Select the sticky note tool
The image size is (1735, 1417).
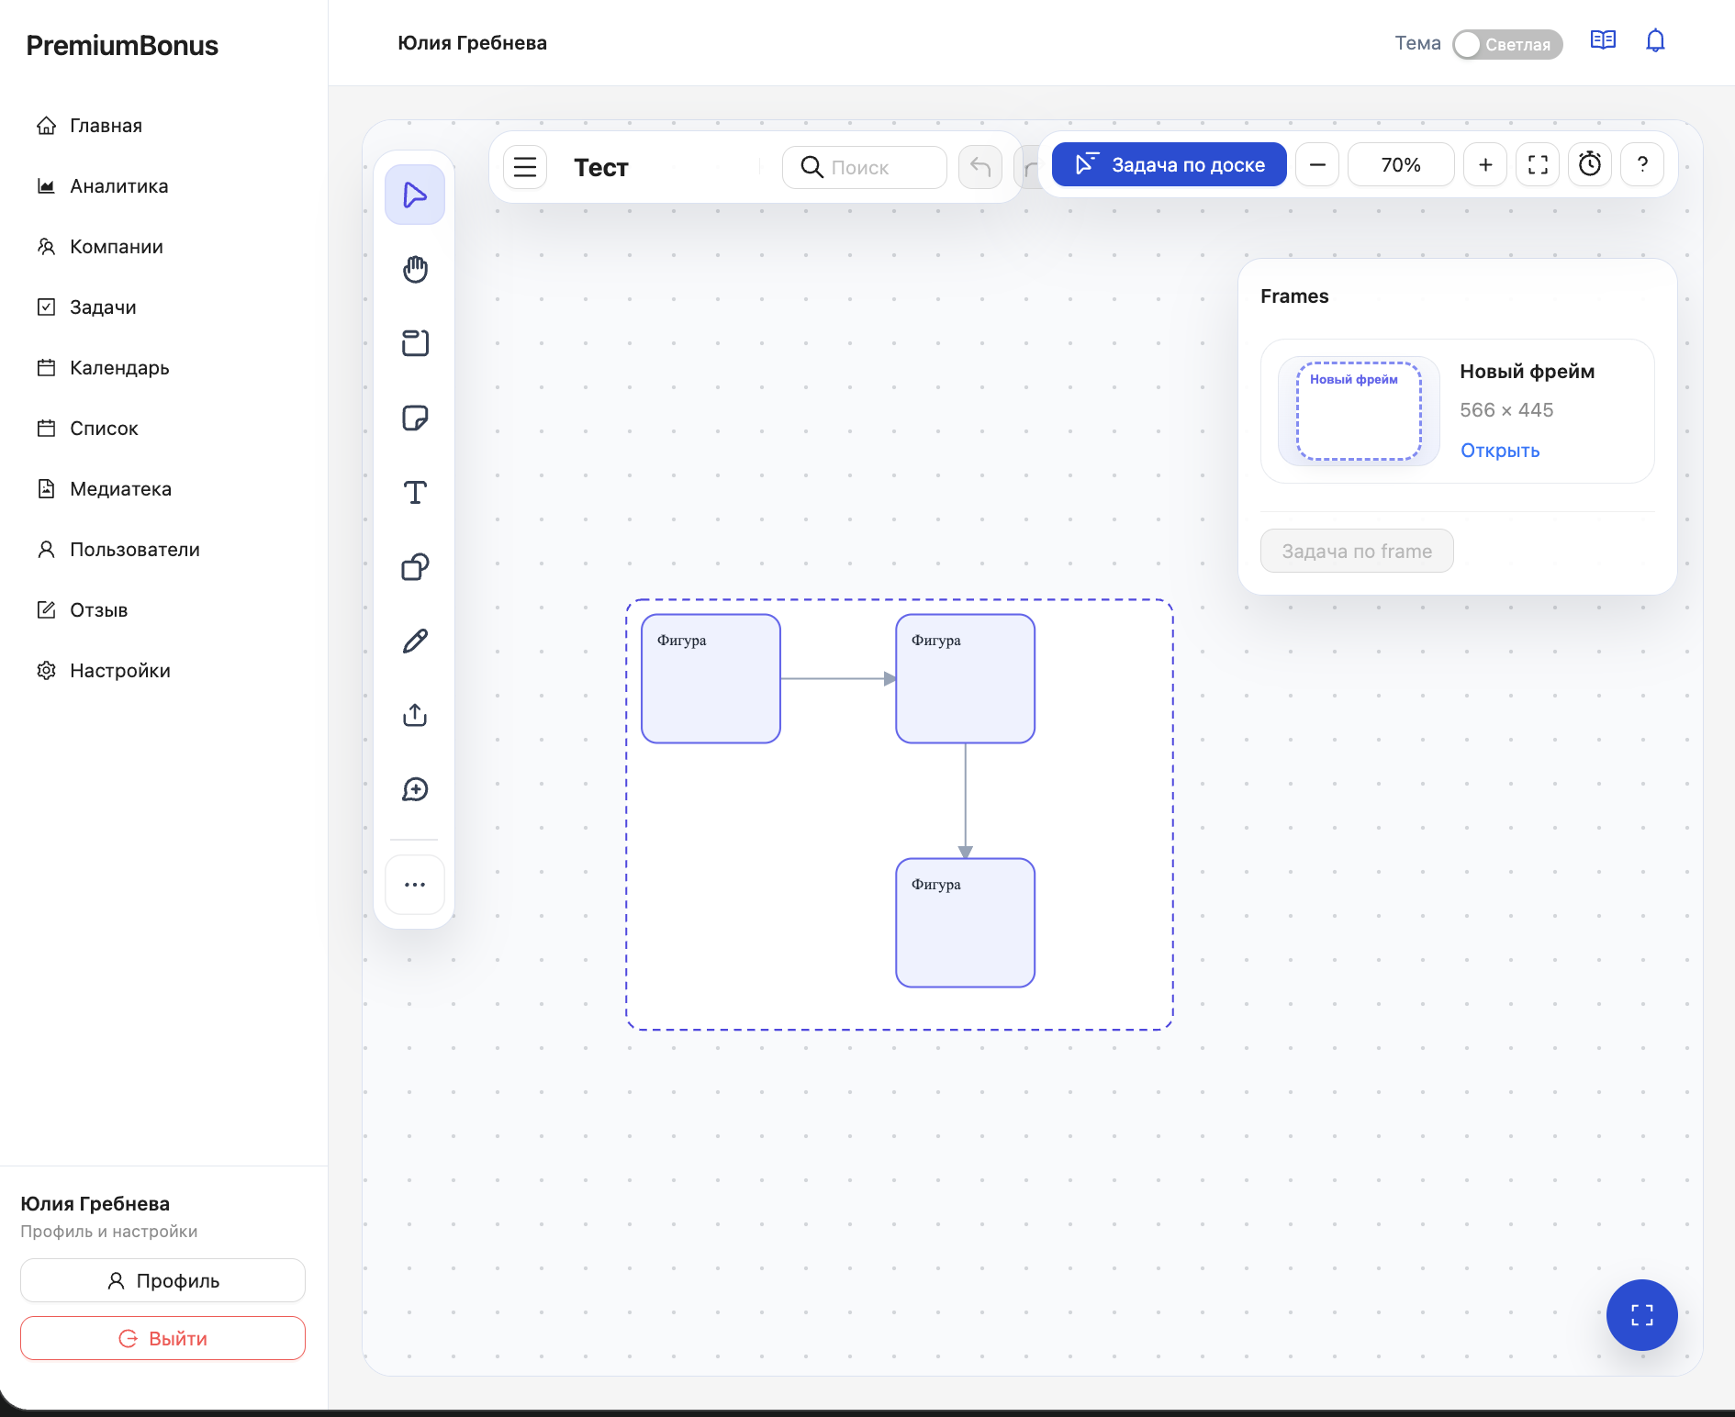(x=415, y=418)
